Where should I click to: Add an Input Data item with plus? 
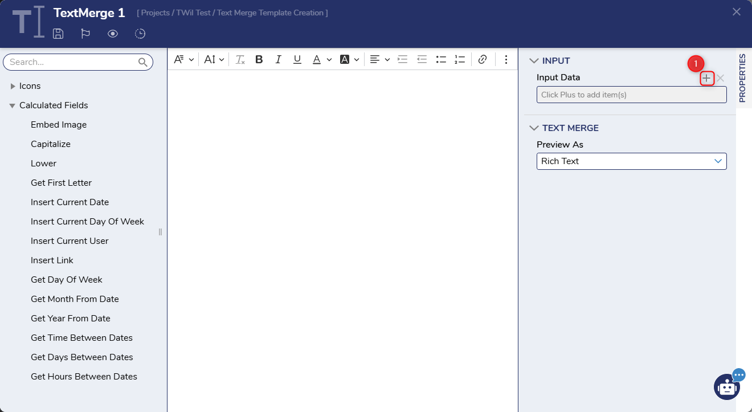706,79
